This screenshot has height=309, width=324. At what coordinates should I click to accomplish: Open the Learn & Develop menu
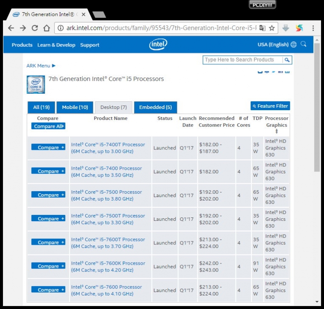tap(56, 45)
